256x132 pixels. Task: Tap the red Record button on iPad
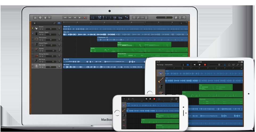coord(205,65)
